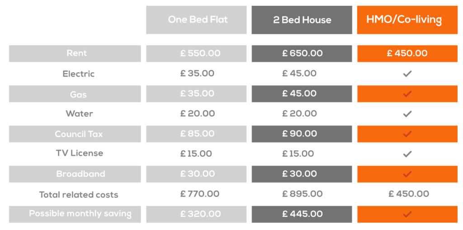Viewport: 463px width, 230px height.
Task: Click the Broadband checkmark in HMO/Co-living column
Action: [407, 174]
